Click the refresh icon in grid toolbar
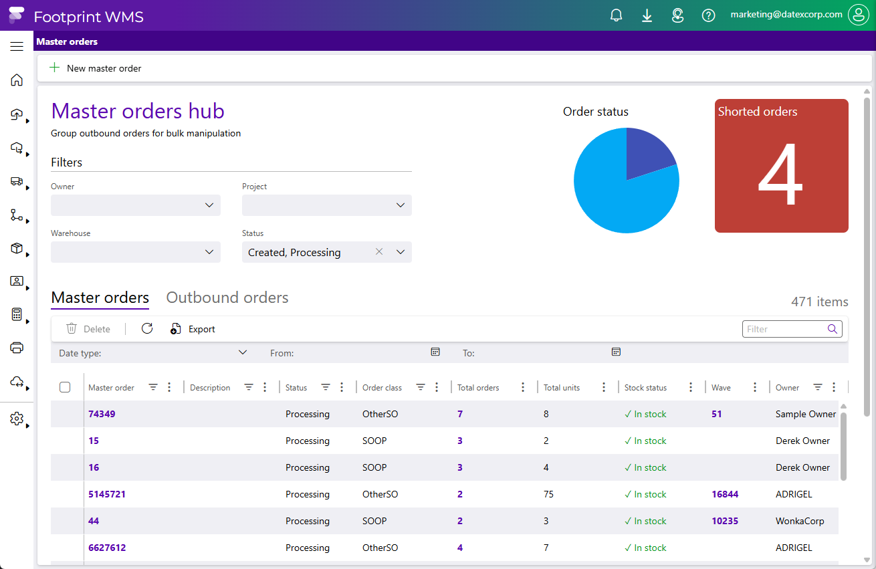 tap(147, 328)
